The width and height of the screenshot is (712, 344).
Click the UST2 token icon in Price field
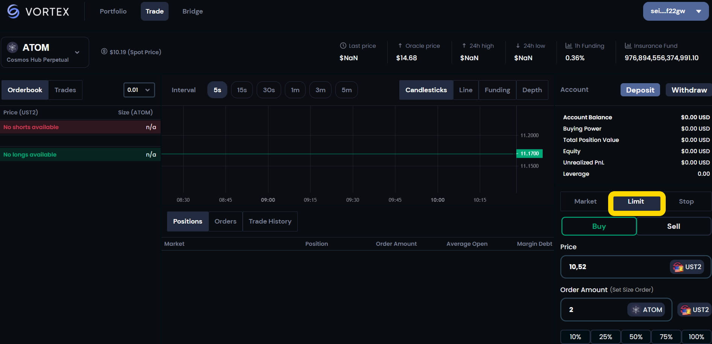tap(678, 267)
